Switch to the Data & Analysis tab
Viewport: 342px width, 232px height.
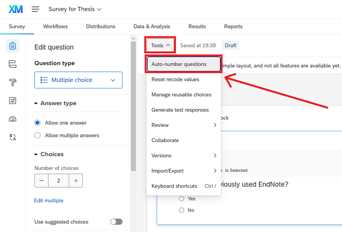click(152, 26)
